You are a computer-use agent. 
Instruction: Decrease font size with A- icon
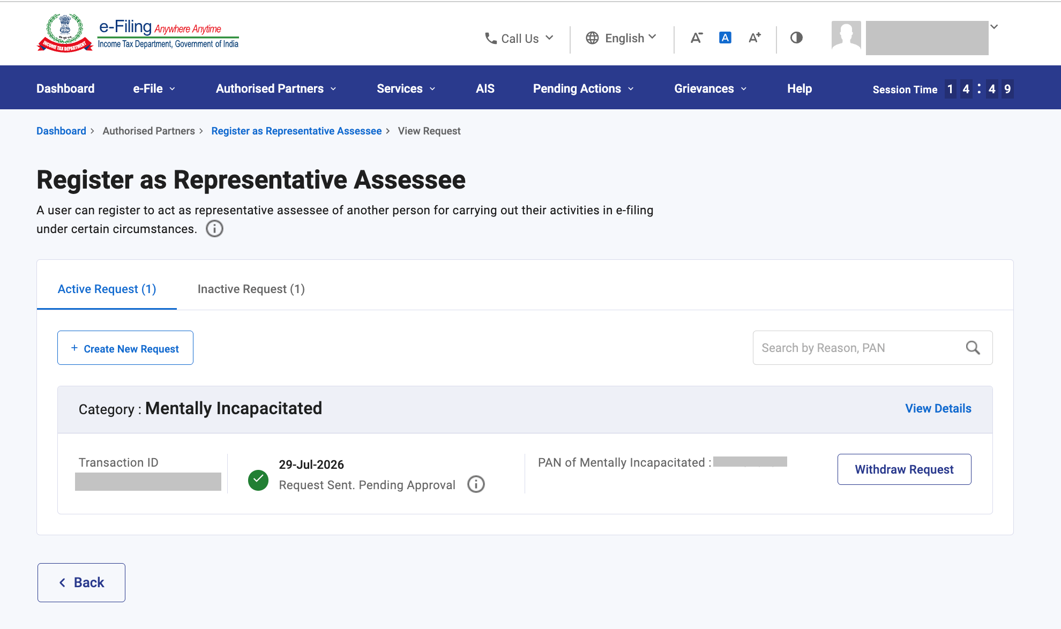(696, 38)
